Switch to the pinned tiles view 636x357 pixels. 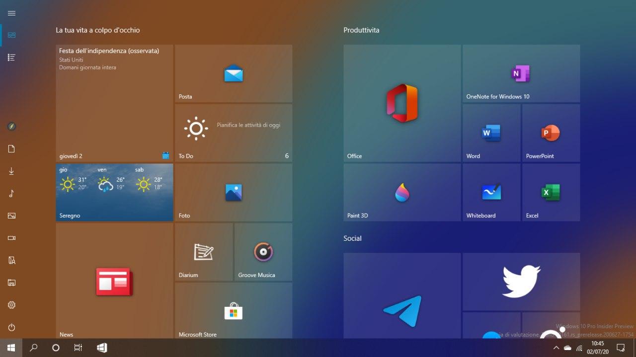pos(12,35)
